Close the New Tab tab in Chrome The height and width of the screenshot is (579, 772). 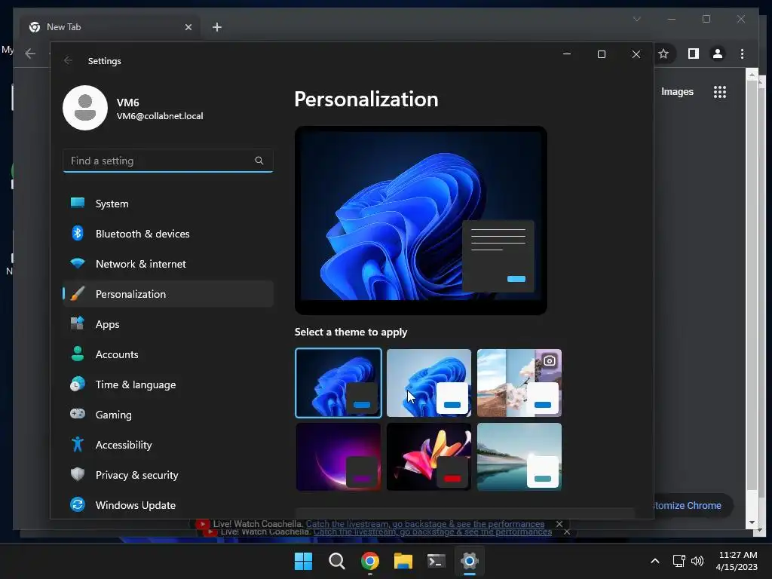coord(188,27)
